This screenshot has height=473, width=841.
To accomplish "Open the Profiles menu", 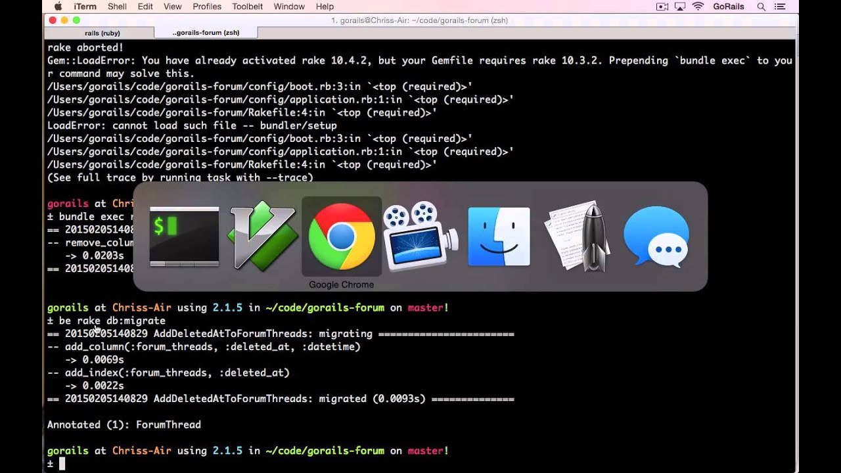I will point(207,7).
